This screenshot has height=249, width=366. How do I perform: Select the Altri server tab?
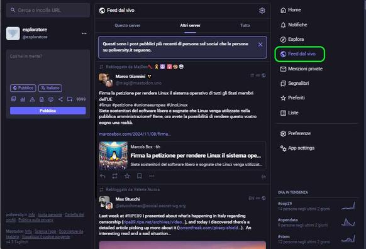[x=191, y=25]
